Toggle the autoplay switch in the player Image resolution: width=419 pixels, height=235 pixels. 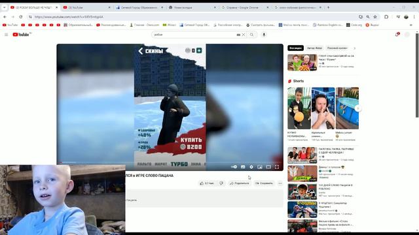click(234, 167)
